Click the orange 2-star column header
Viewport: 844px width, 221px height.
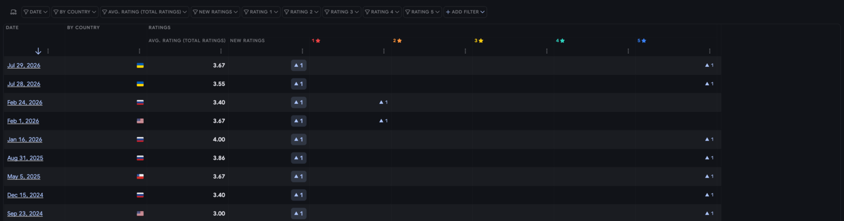[397, 40]
